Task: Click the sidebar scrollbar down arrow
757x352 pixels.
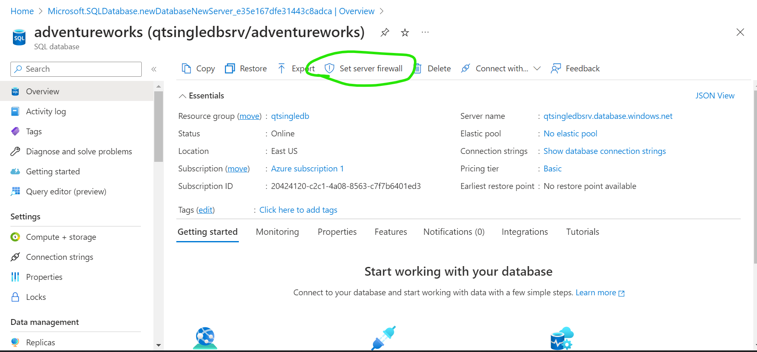Action: 158,345
